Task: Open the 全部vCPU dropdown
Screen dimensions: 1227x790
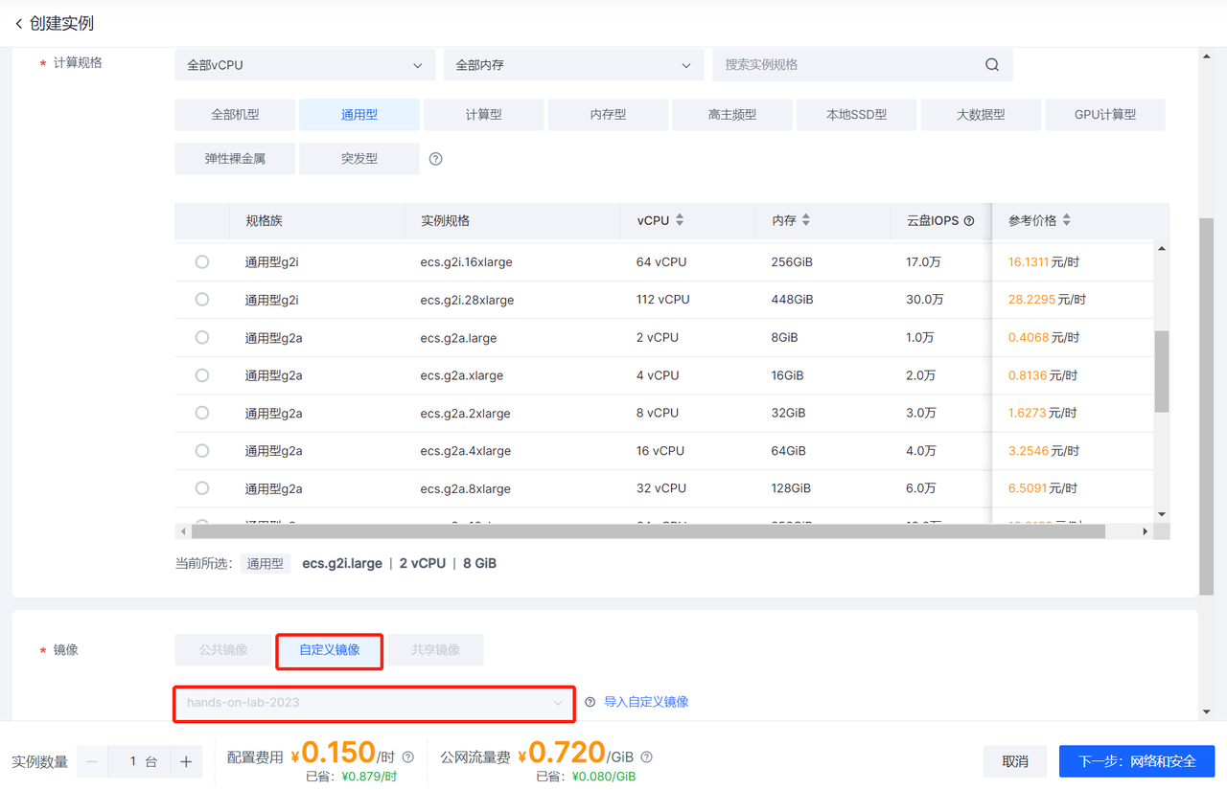Action: (305, 65)
